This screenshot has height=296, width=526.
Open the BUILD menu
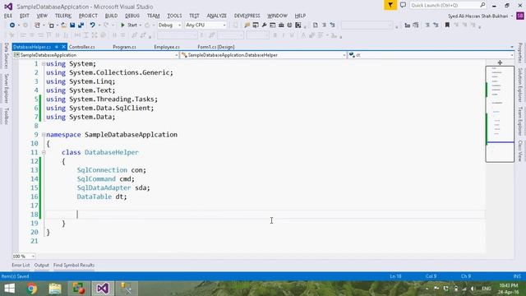click(112, 16)
